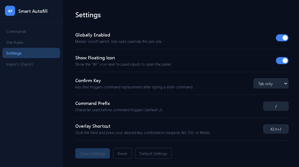Image resolution: width=299 pixels, height=167 pixels.
Task: Click the Overlay Shortcut description text
Action: coord(143,133)
